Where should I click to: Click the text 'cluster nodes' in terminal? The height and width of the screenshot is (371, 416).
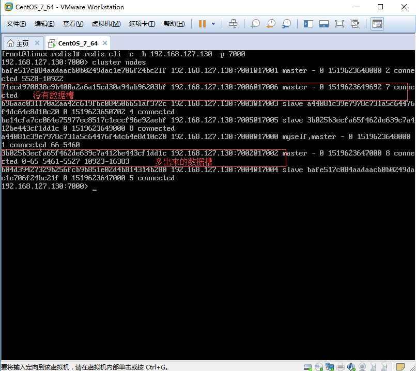point(119,63)
